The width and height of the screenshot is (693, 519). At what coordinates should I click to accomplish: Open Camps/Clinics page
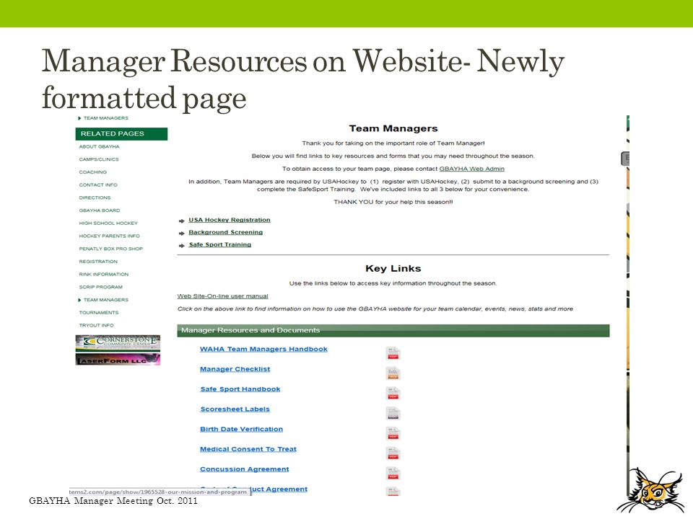[99, 159]
